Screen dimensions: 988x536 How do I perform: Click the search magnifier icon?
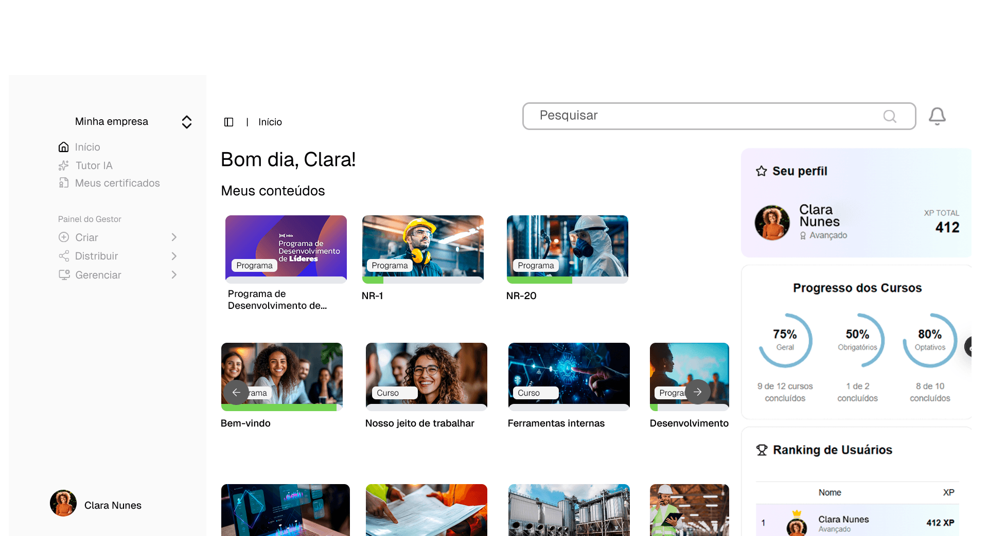pyautogui.click(x=890, y=117)
